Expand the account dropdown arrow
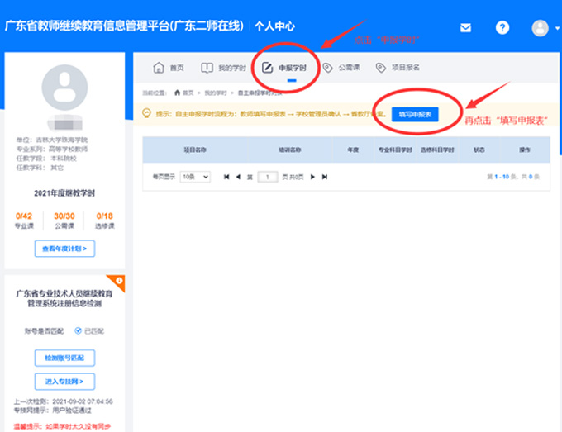This screenshot has height=432, width=562. pyautogui.click(x=555, y=29)
